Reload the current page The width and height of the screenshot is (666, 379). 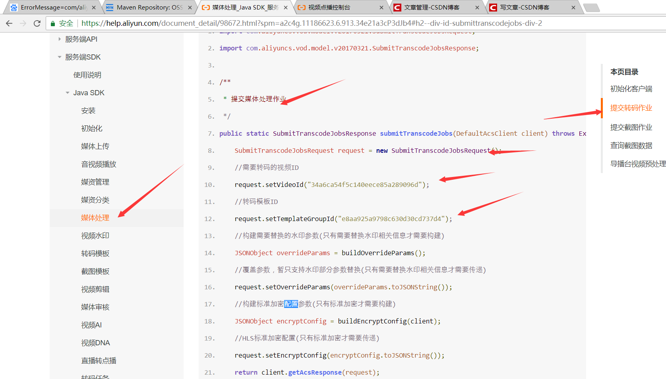point(37,23)
